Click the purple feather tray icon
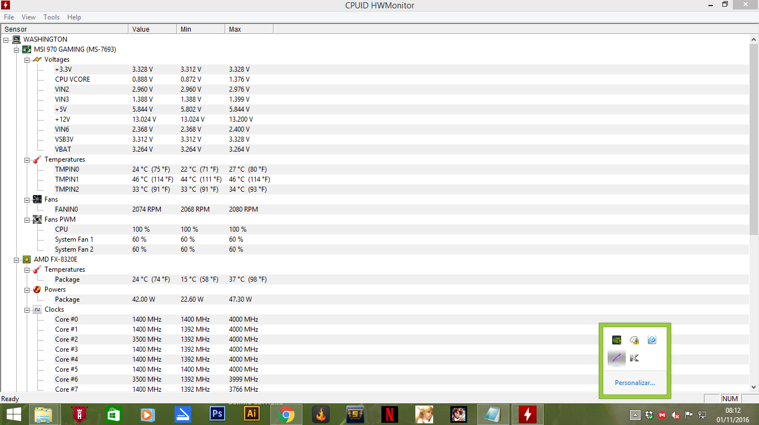This screenshot has height=425, width=759. click(x=616, y=358)
